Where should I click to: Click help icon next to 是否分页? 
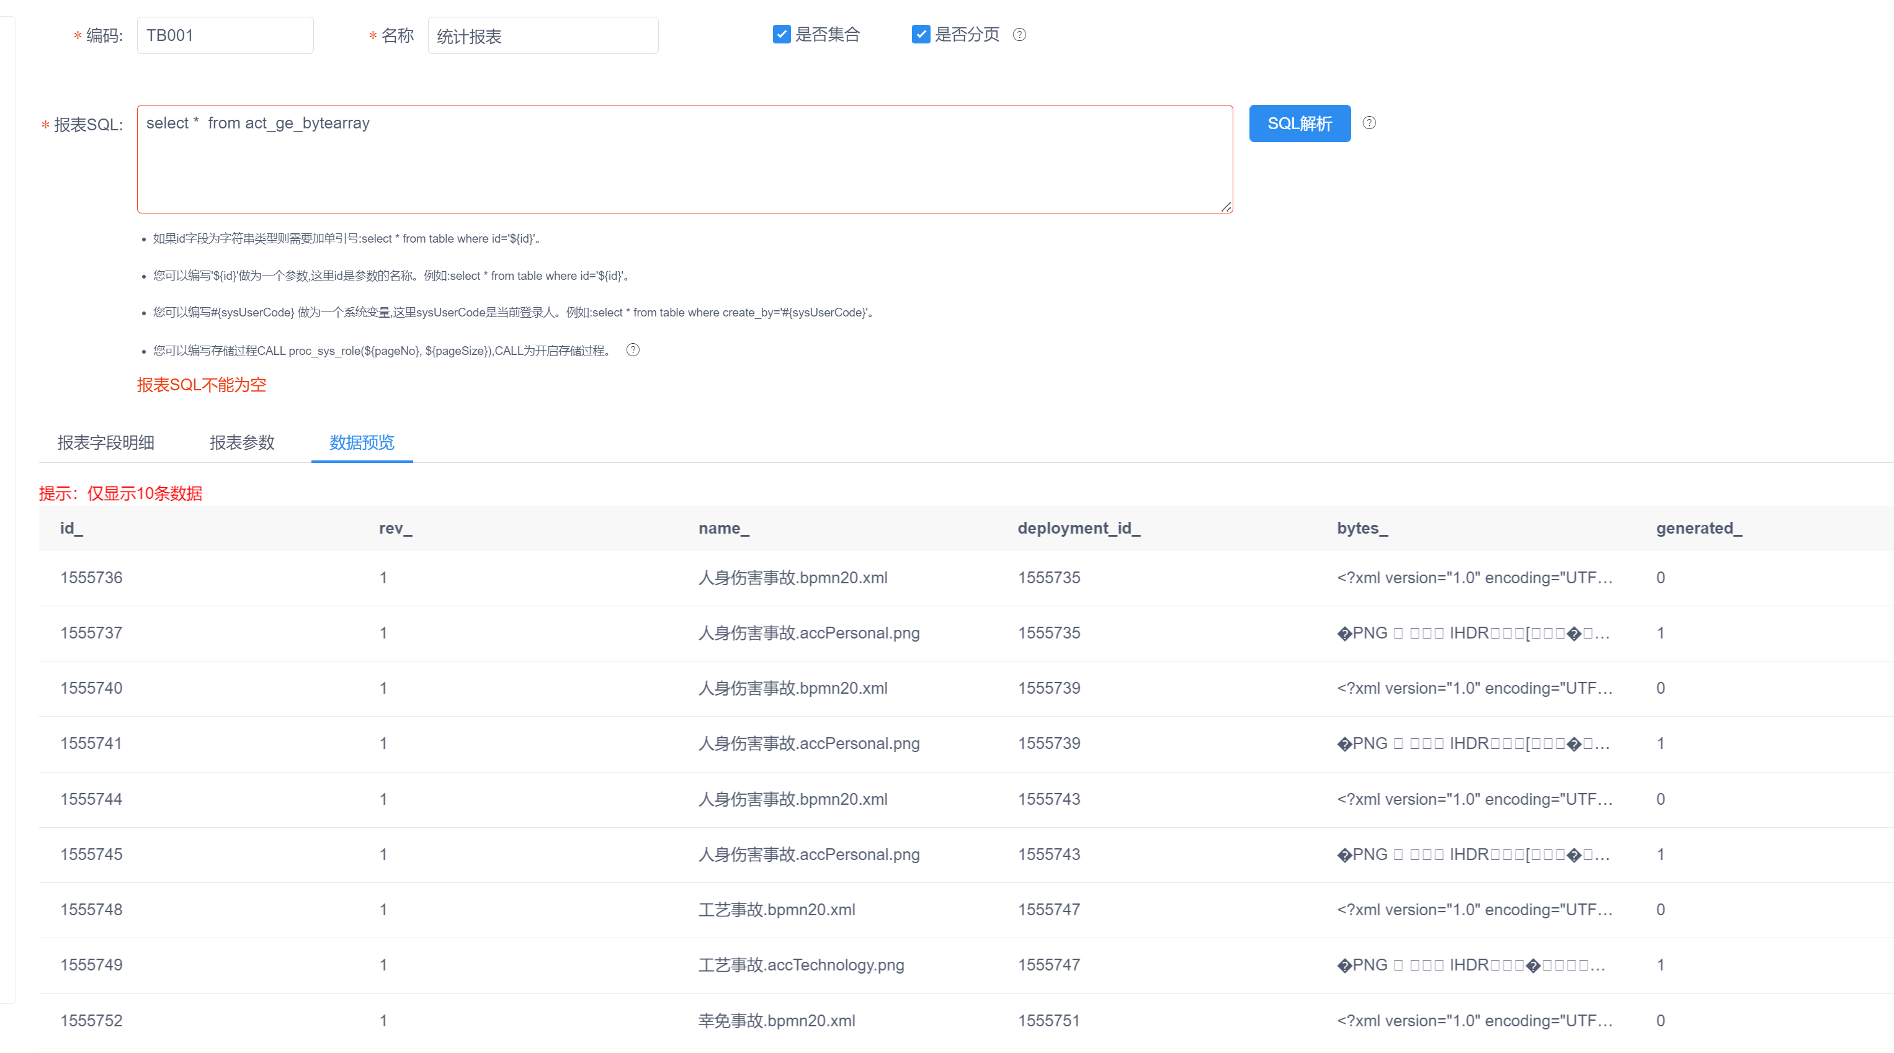tap(1019, 35)
